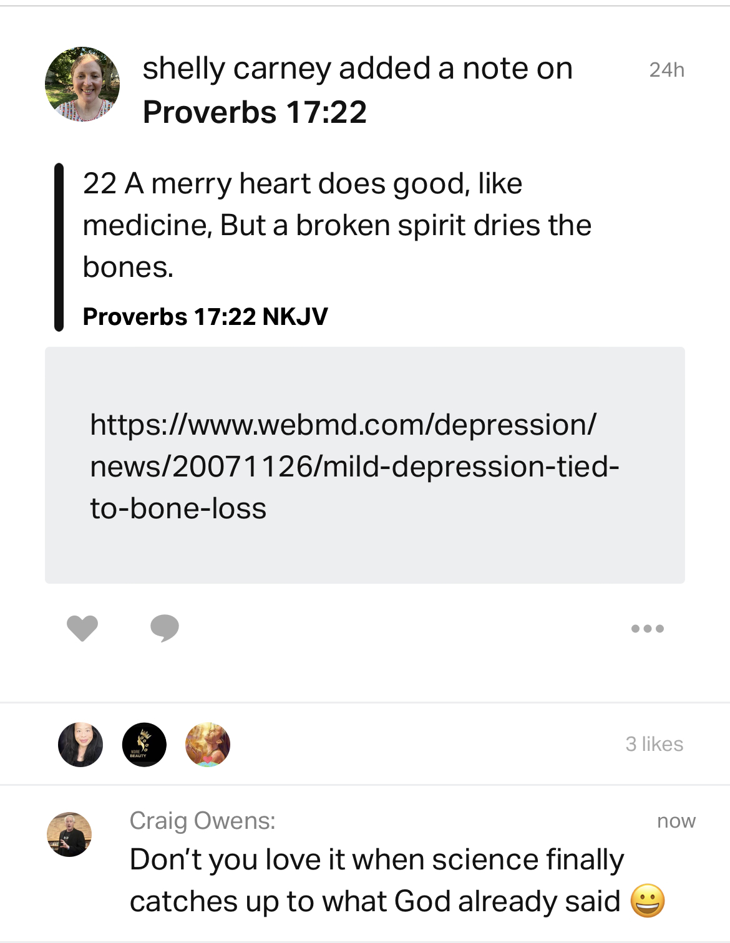
Task: Tap the grinning emoji in Craig's comment
Action: point(648,901)
